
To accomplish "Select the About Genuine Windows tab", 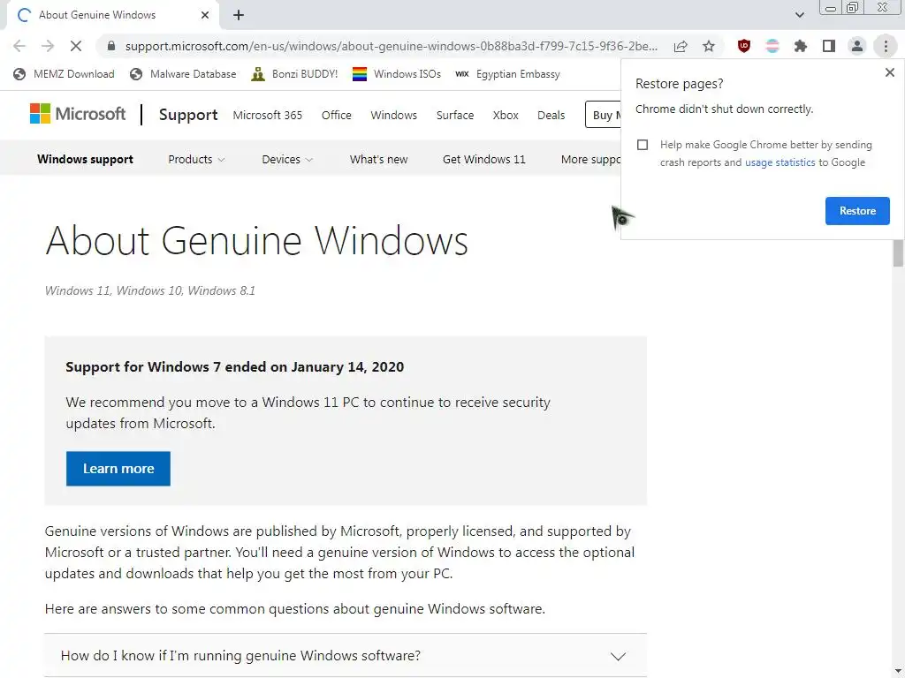I will (114, 15).
